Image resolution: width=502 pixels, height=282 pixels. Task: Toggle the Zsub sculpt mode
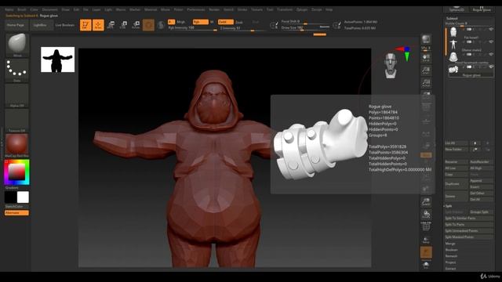pyautogui.click(x=238, y=22)
